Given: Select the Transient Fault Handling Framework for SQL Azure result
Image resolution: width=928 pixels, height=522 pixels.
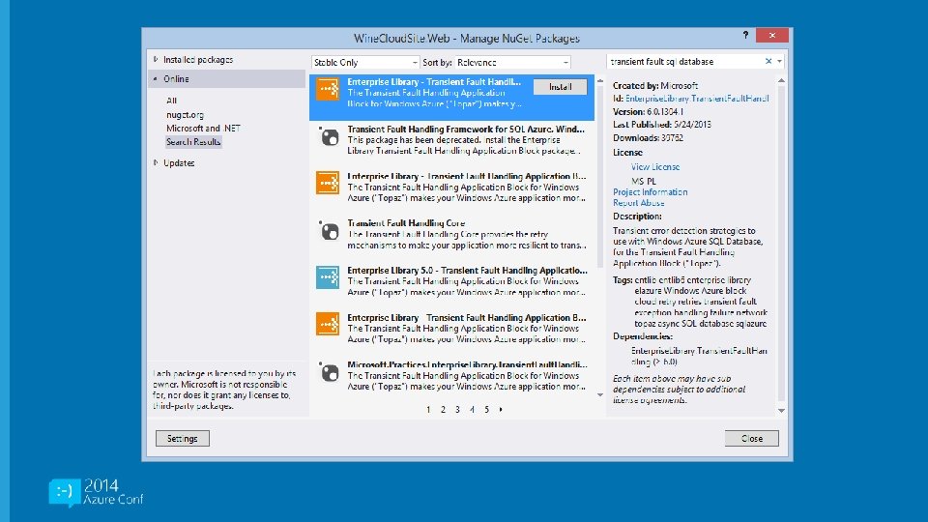Looking at the screenshot, I should [451, 139].
